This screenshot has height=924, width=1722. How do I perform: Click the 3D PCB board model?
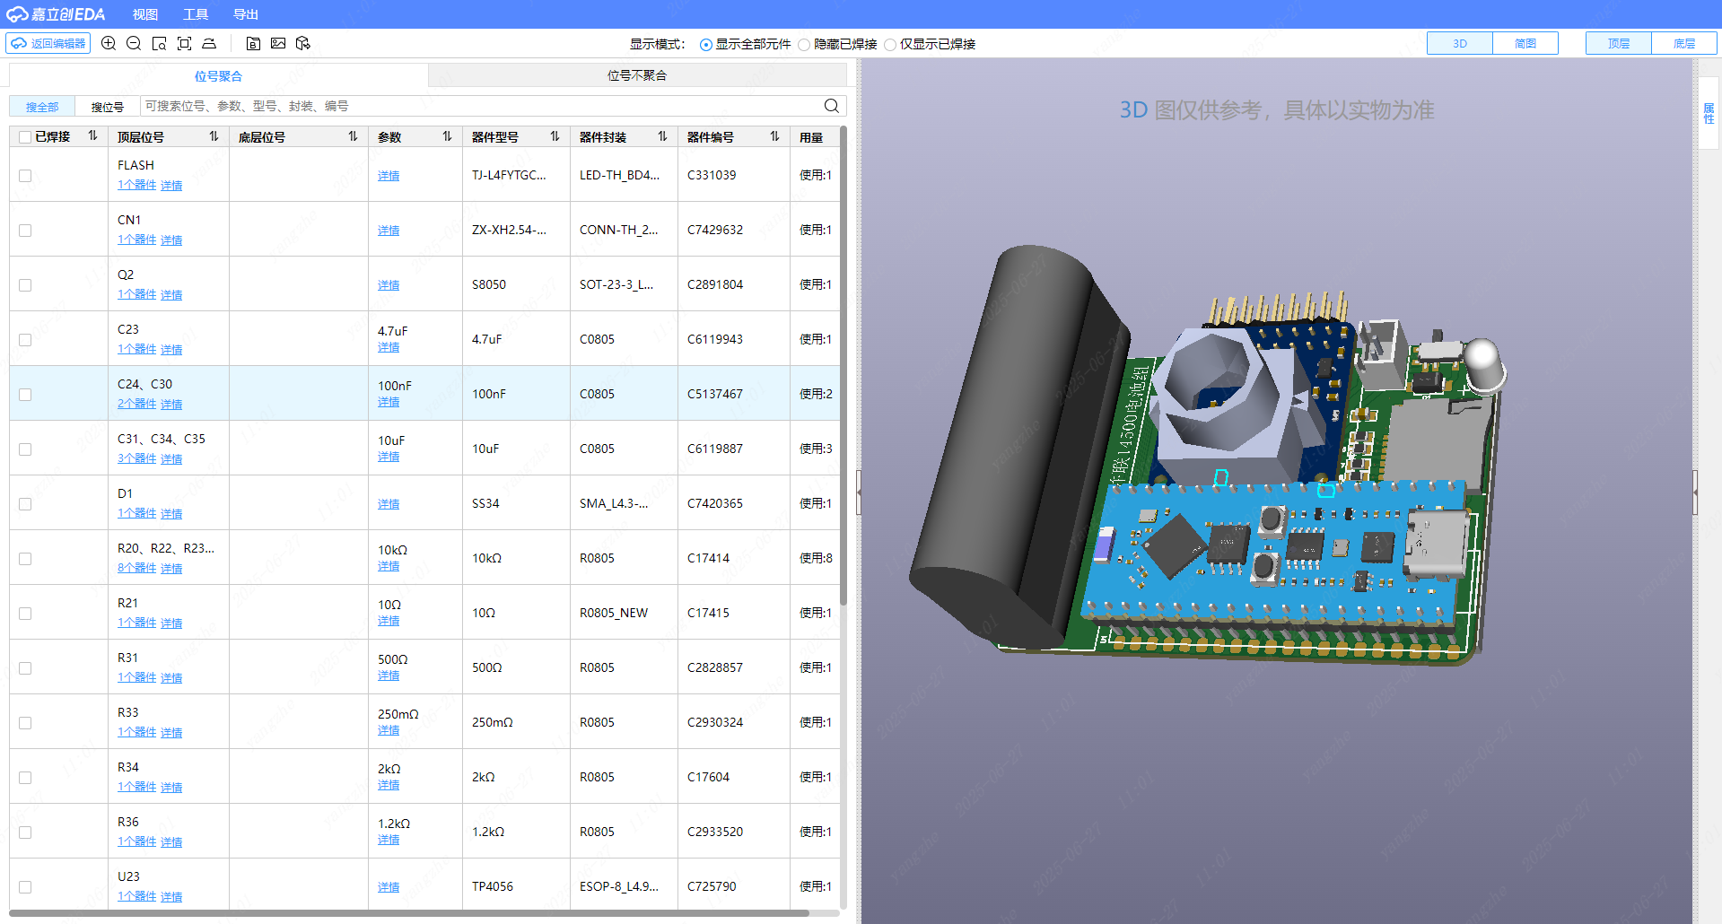pyautogui.click(x=1207, y=458)
